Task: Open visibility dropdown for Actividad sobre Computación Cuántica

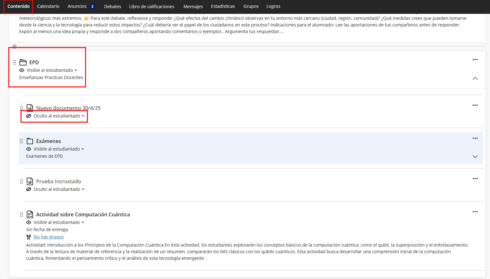Action: tap(56, 222)
